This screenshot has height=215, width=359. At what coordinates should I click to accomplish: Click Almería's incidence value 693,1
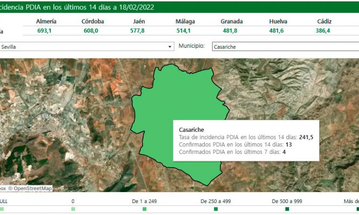[46, 31]
